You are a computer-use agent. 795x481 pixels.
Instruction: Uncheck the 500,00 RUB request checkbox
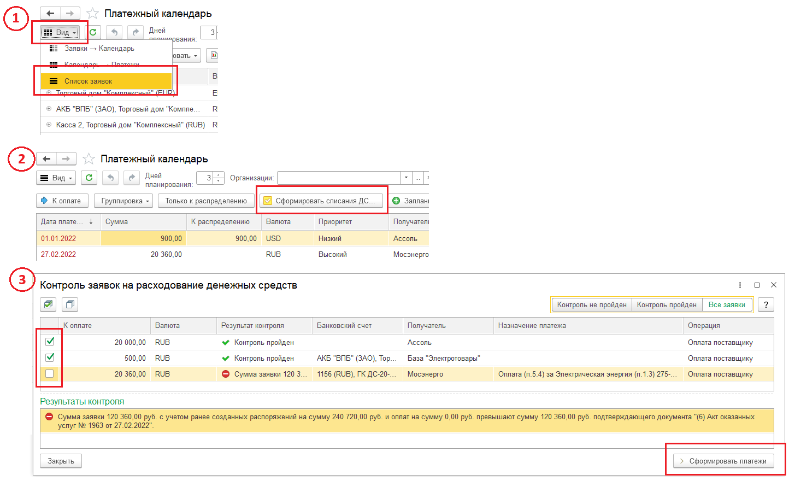pos(50,357)
